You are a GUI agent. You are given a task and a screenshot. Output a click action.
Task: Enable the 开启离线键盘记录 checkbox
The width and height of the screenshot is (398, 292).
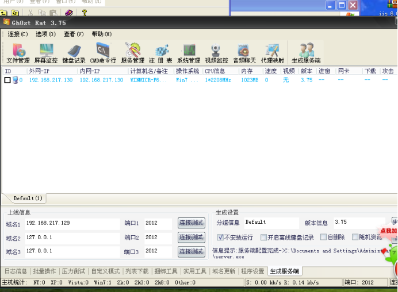click(264, 238)
